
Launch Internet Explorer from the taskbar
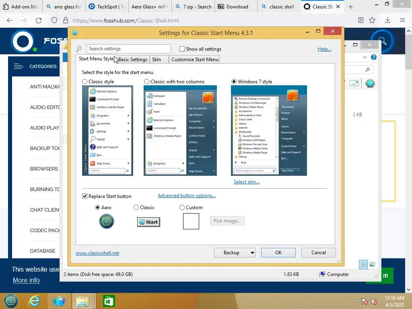[35, 301]
